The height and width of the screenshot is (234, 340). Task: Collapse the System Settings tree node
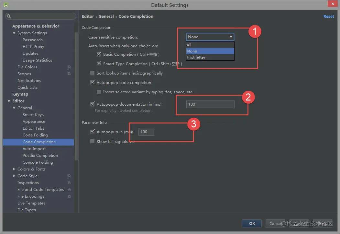pos(14,33)
